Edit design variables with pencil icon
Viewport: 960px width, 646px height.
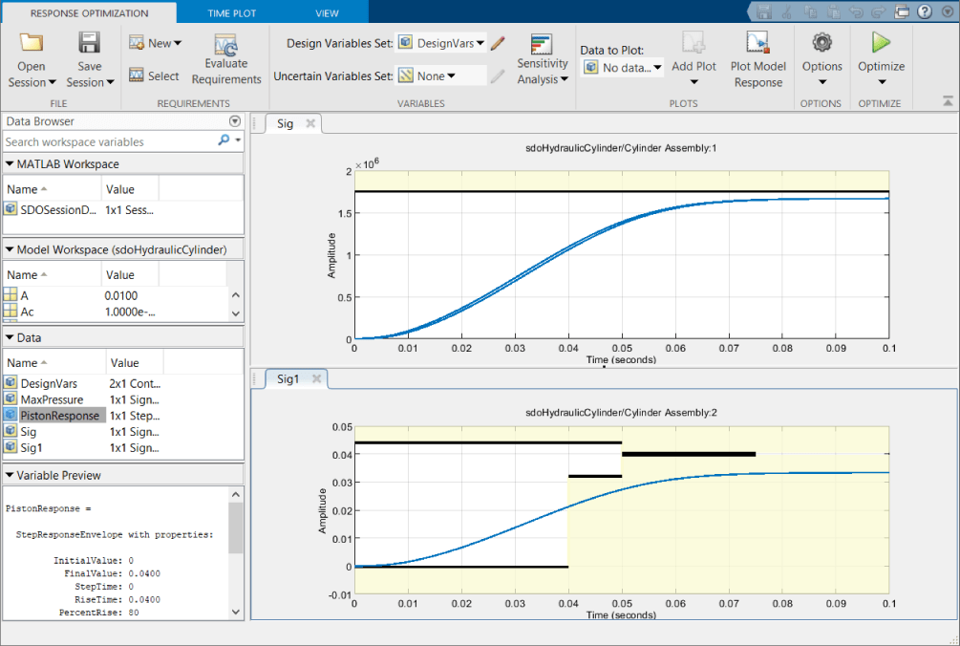pyautogui.click(x=498, y=43)
